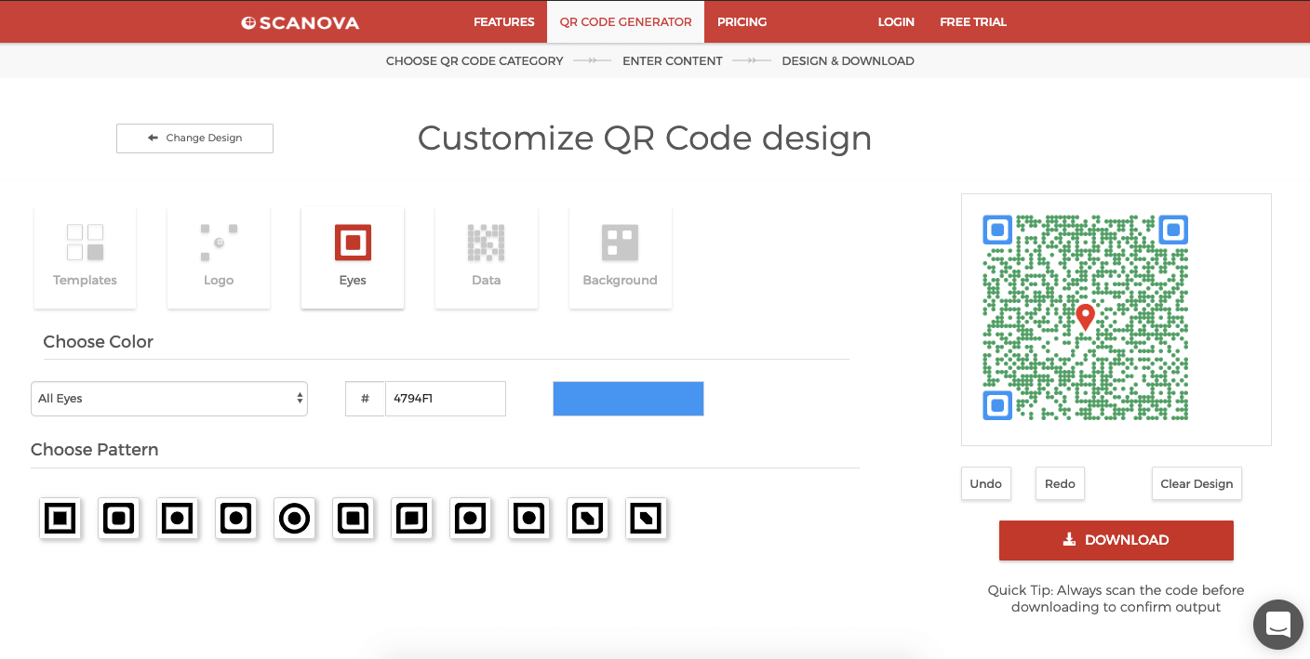Open the Data pattern design option
The width and height of the screenshot is (1310, 659).
[x=486, y=257]
